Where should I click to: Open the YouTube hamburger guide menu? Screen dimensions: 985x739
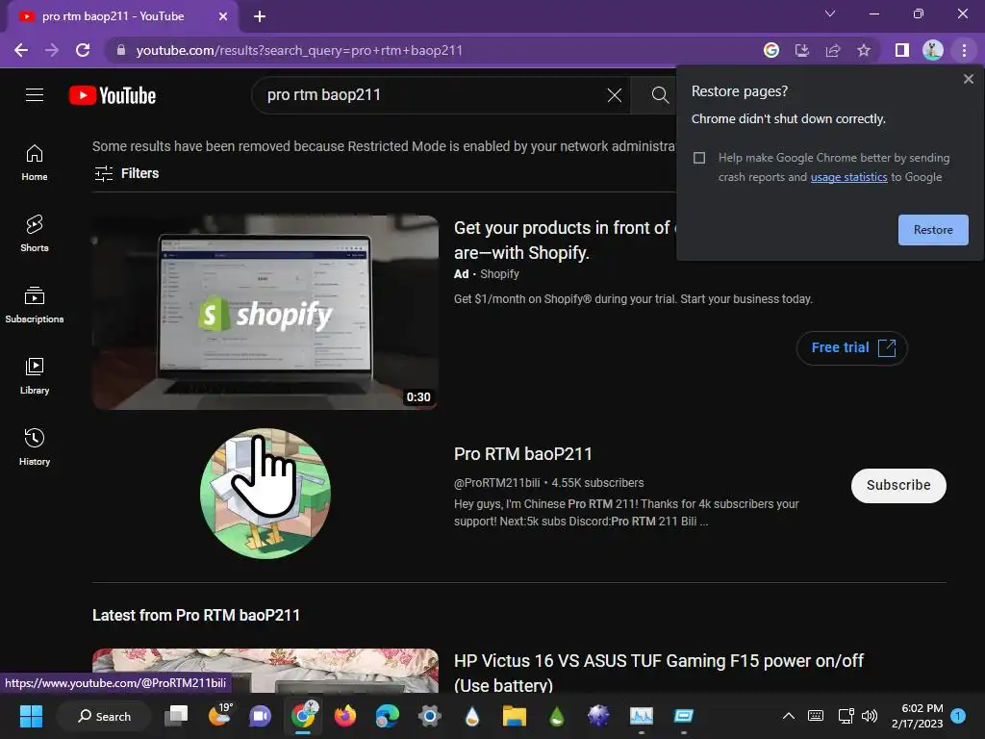pos(35,95)
